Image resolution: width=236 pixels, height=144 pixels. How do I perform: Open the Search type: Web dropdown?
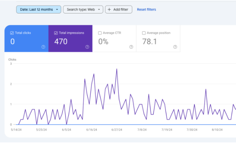(x=83, y=9)
